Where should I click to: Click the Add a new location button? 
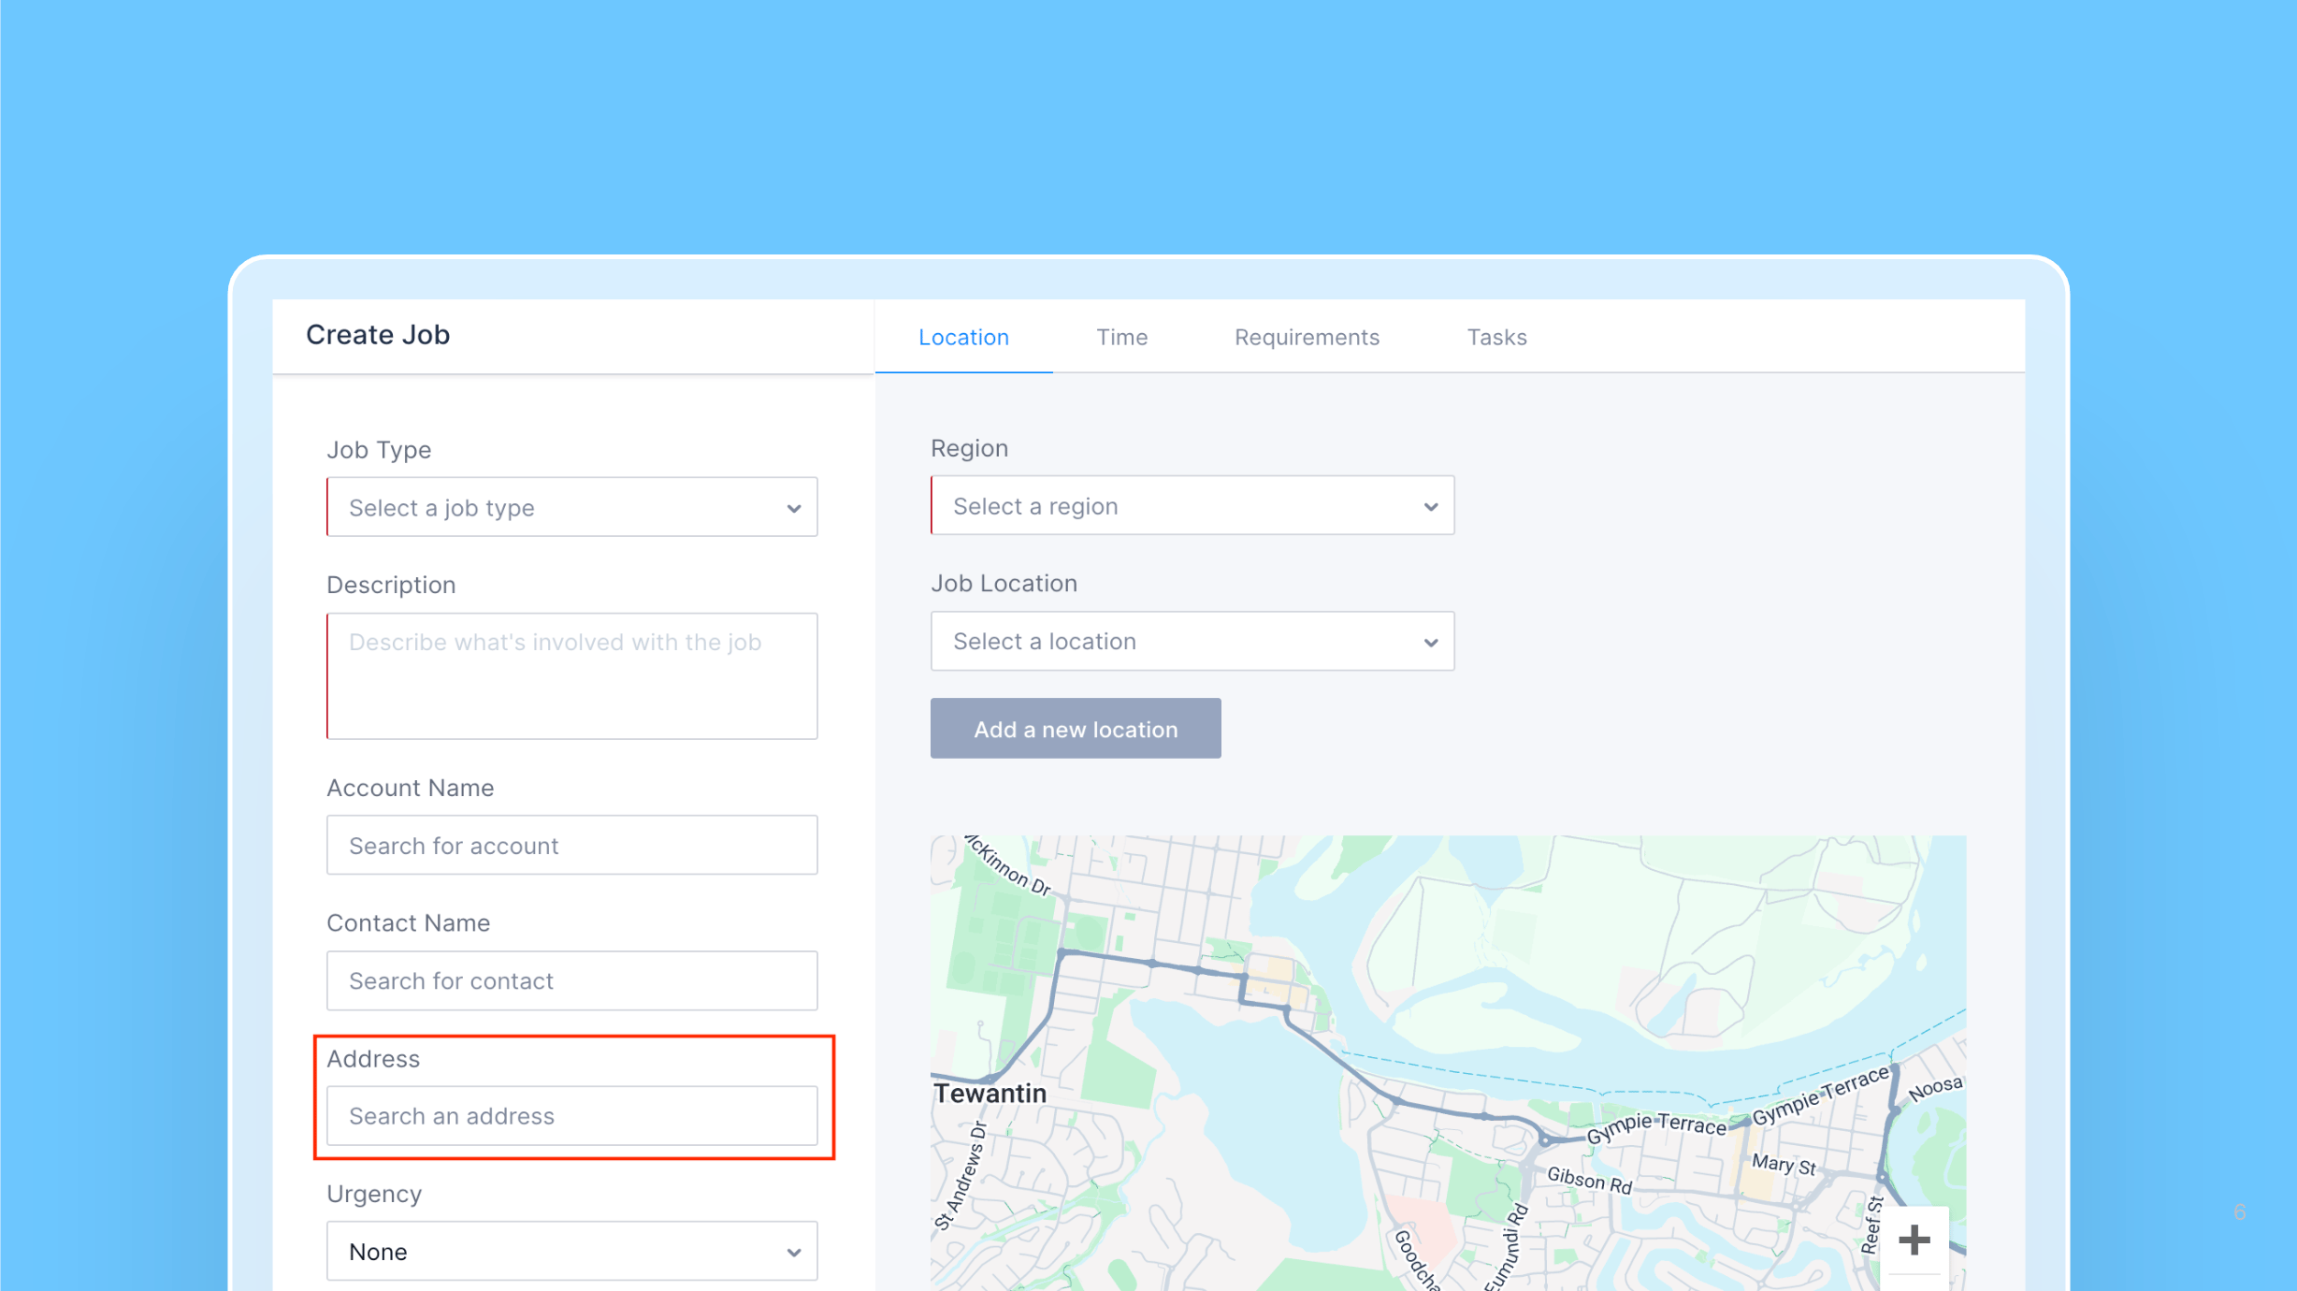click(x=1076, y=728)
